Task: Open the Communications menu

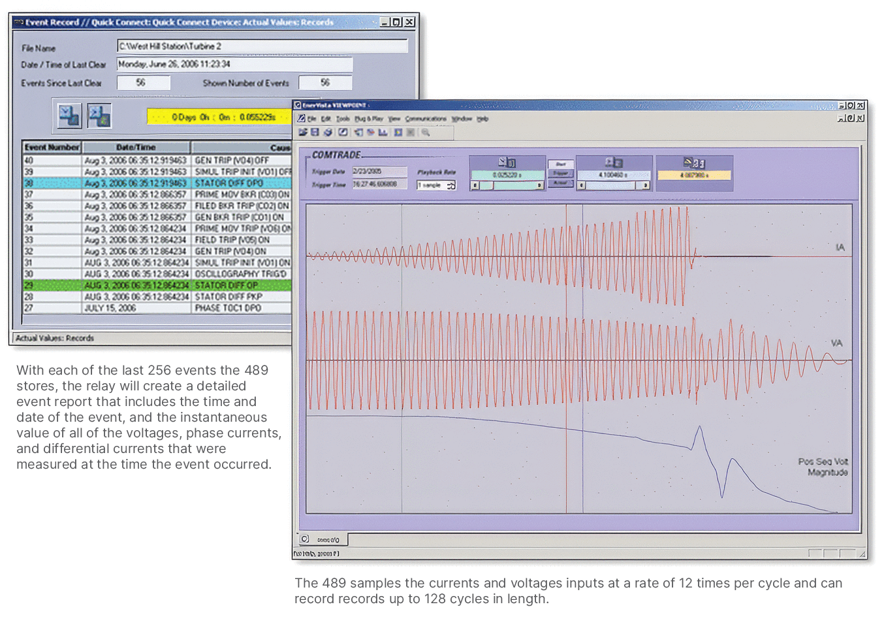Action: point(426,119)
